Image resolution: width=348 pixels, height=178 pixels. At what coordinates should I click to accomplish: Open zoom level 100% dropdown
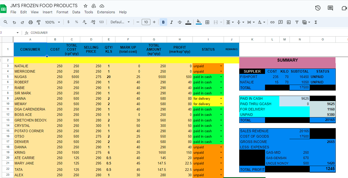pyautogui.click(x=53, y=22)
